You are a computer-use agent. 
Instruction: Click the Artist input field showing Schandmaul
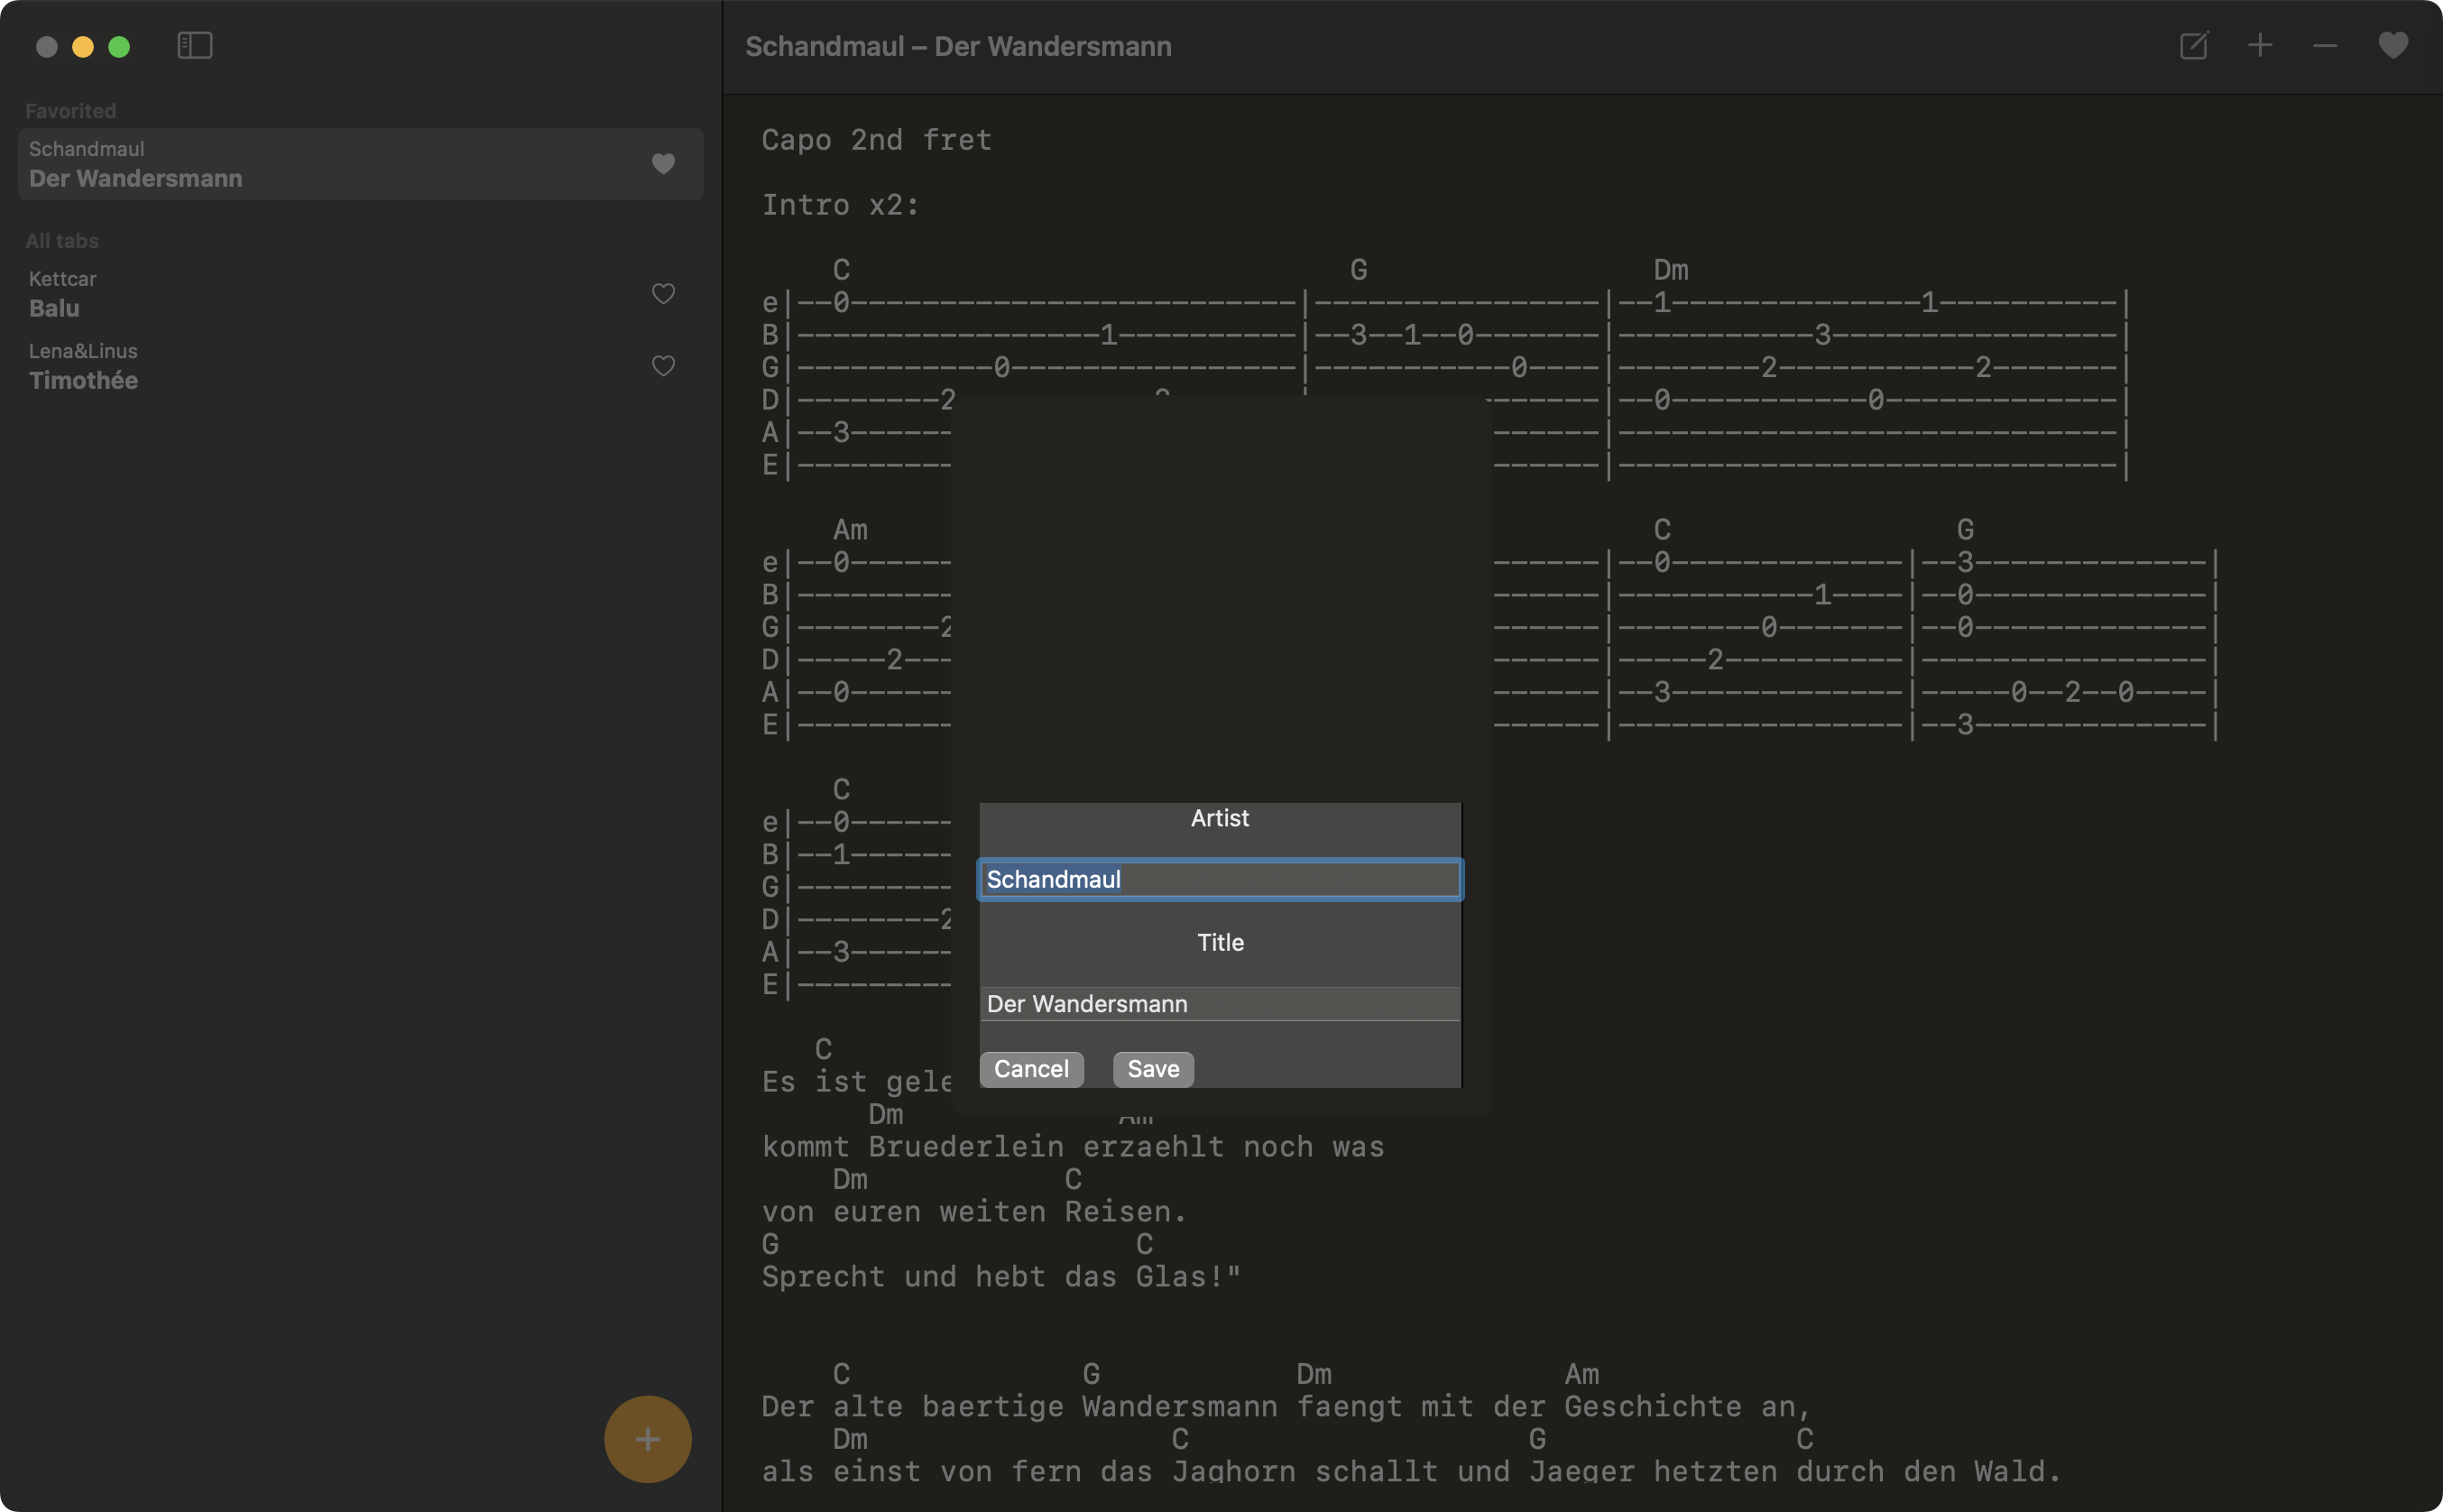pos(1219,880)
